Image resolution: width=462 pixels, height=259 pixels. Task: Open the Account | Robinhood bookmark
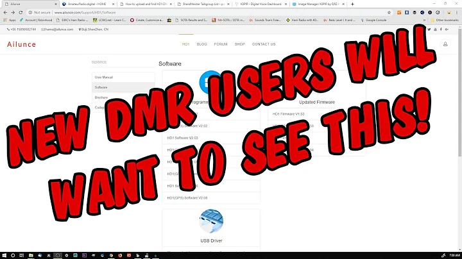pos(36,20)
